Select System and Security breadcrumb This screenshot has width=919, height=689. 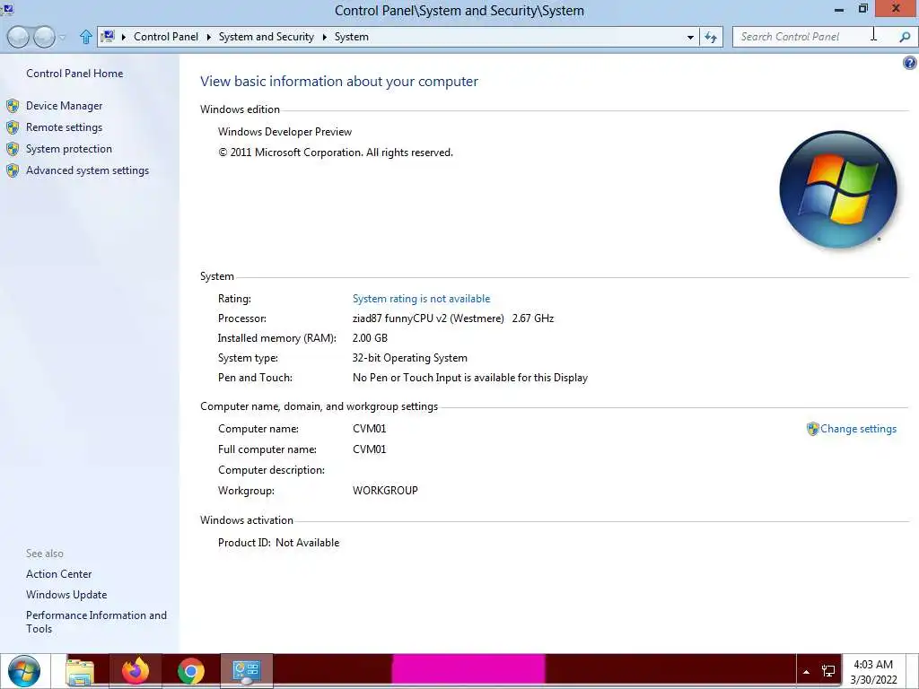[x=266, y=37]
